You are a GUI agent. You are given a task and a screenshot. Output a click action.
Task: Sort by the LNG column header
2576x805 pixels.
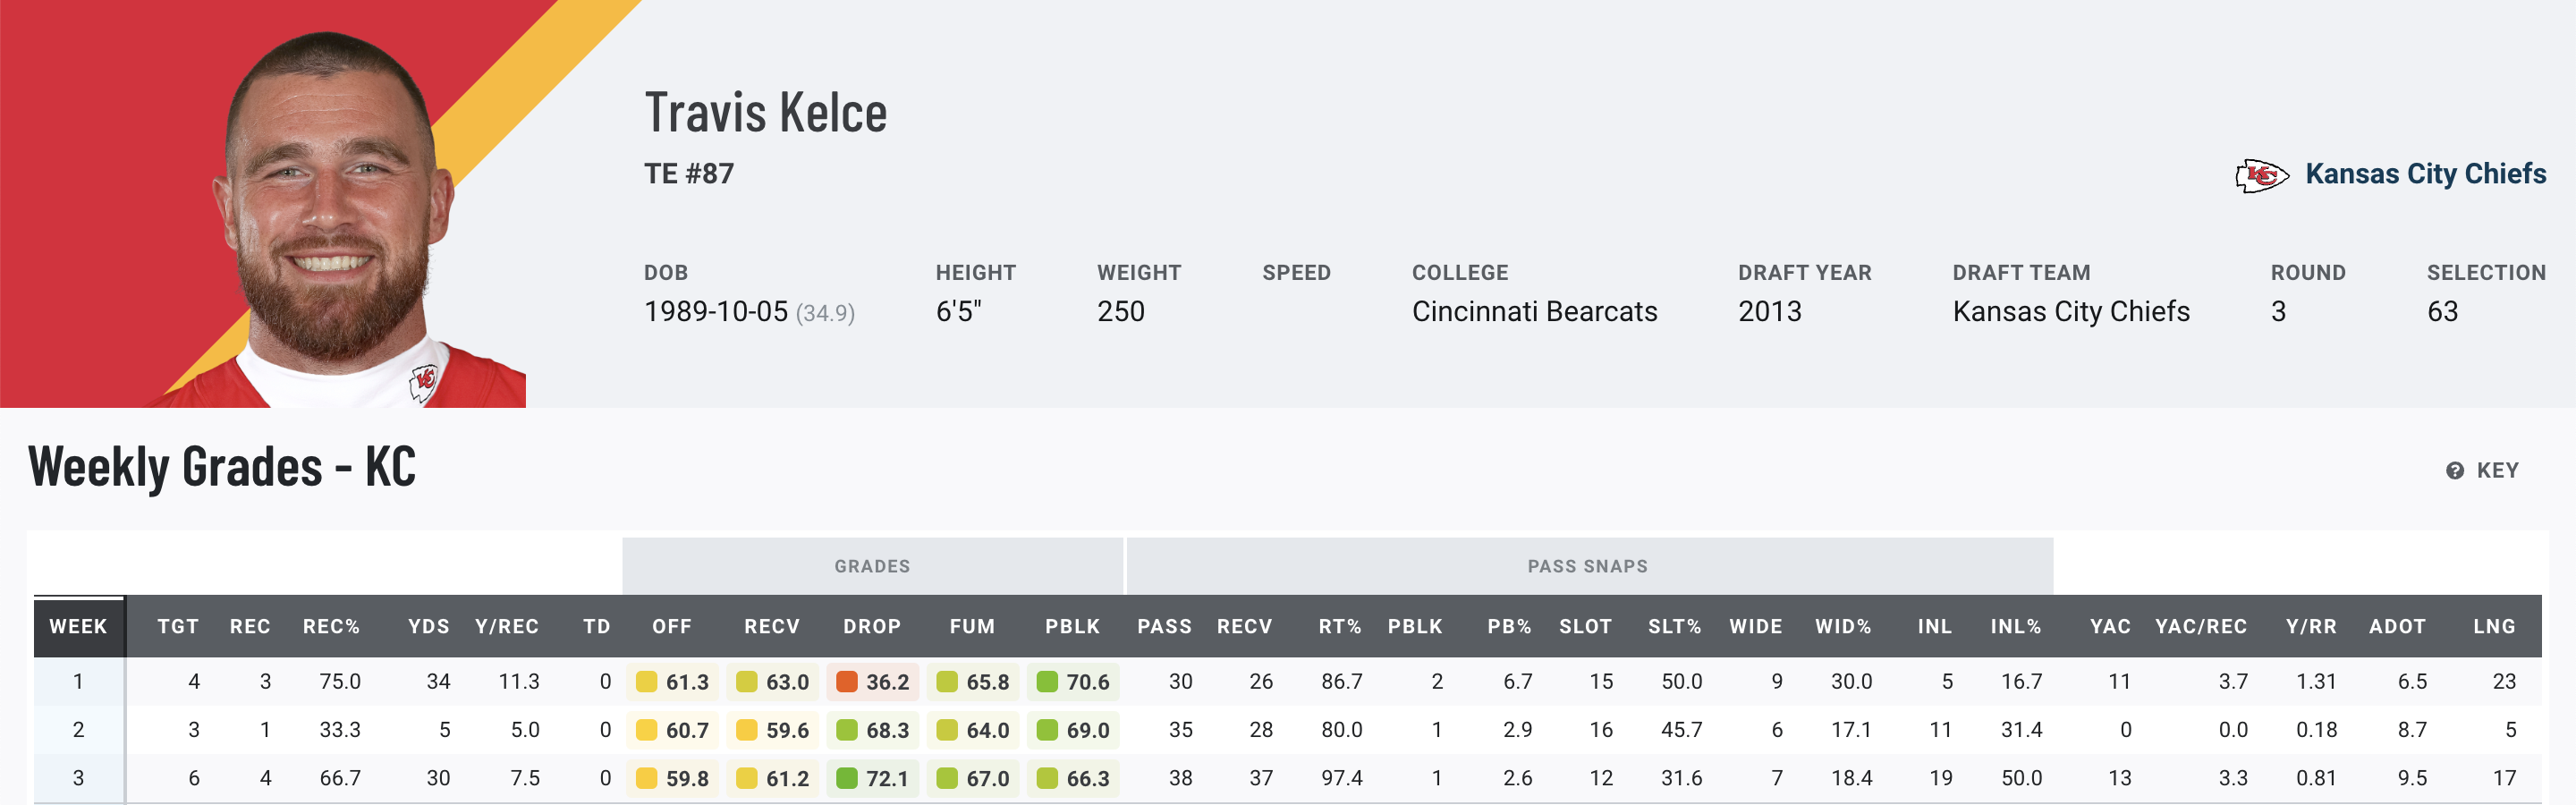click(x=2494, y=626)
